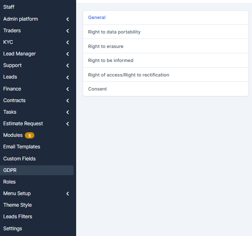252x236 pixels.
Task: Open Right to data portability section
Action: tap(114, 32)
